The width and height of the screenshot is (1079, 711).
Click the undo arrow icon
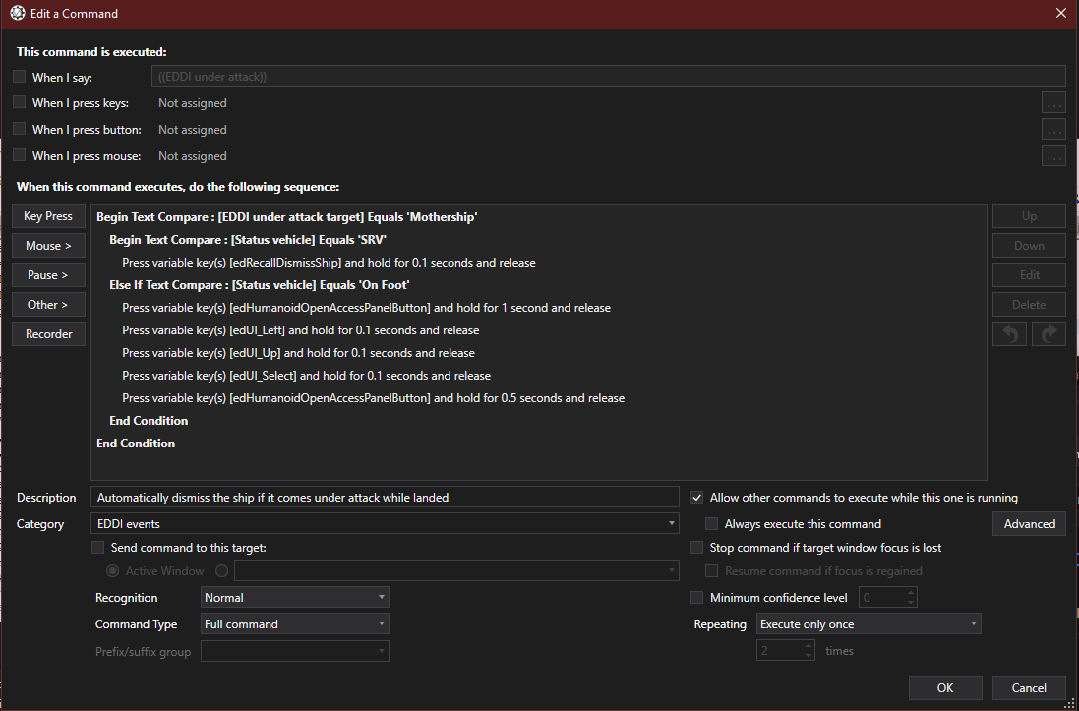point(1009,333)
